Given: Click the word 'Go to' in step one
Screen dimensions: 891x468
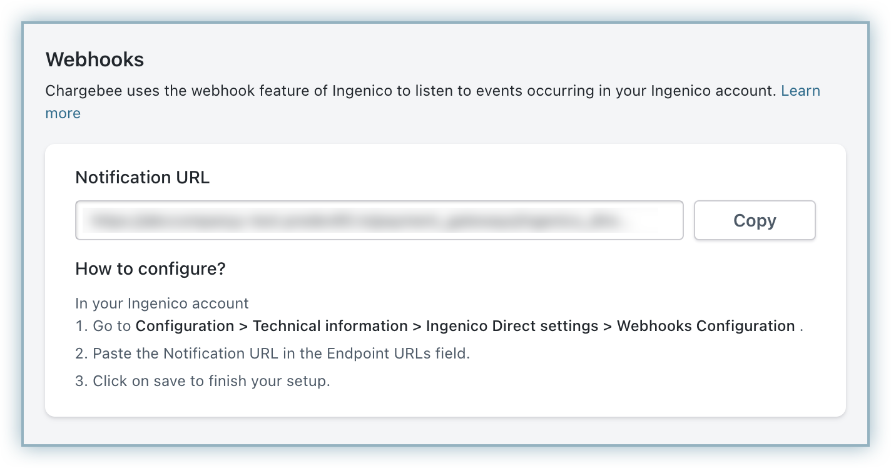Looking at the screenshot, I should pyautogui.click(x=112, y=326).
